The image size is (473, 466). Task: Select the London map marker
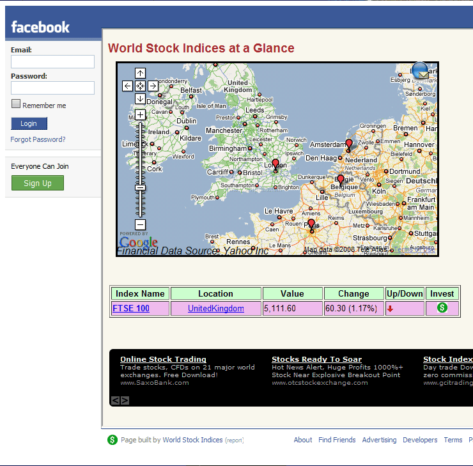275,166
